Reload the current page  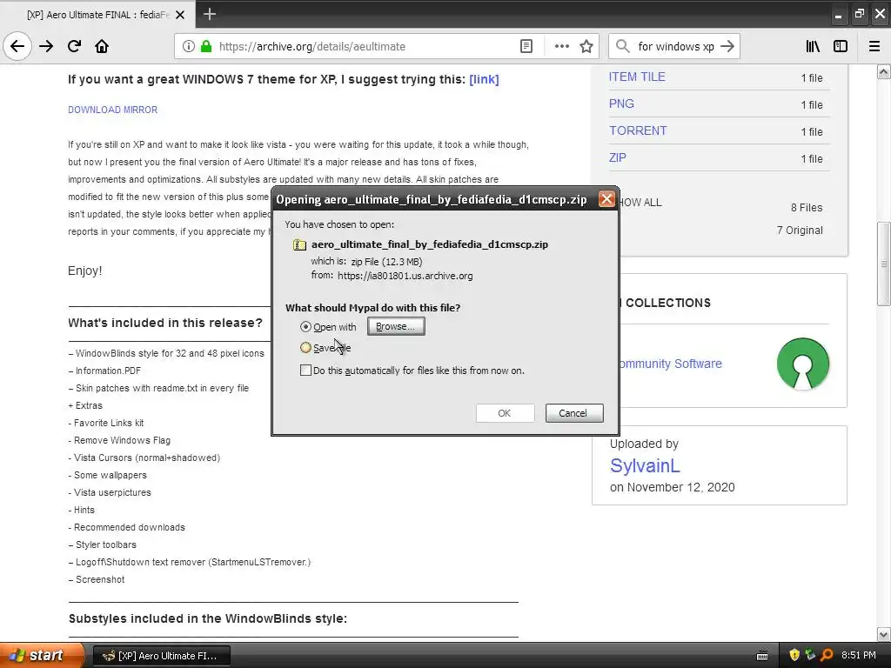click(x=74, y=47)
